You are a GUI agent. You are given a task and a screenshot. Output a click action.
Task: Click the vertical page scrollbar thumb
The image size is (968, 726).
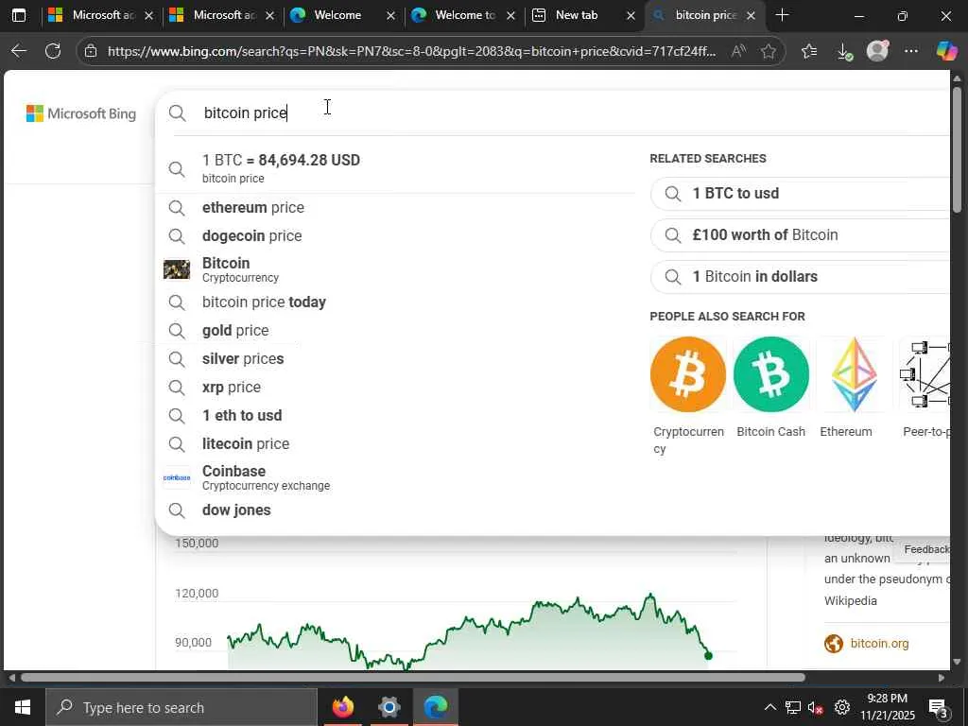tap(957, 150)
